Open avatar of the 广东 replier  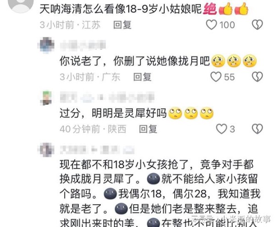[x=46, y=45]
